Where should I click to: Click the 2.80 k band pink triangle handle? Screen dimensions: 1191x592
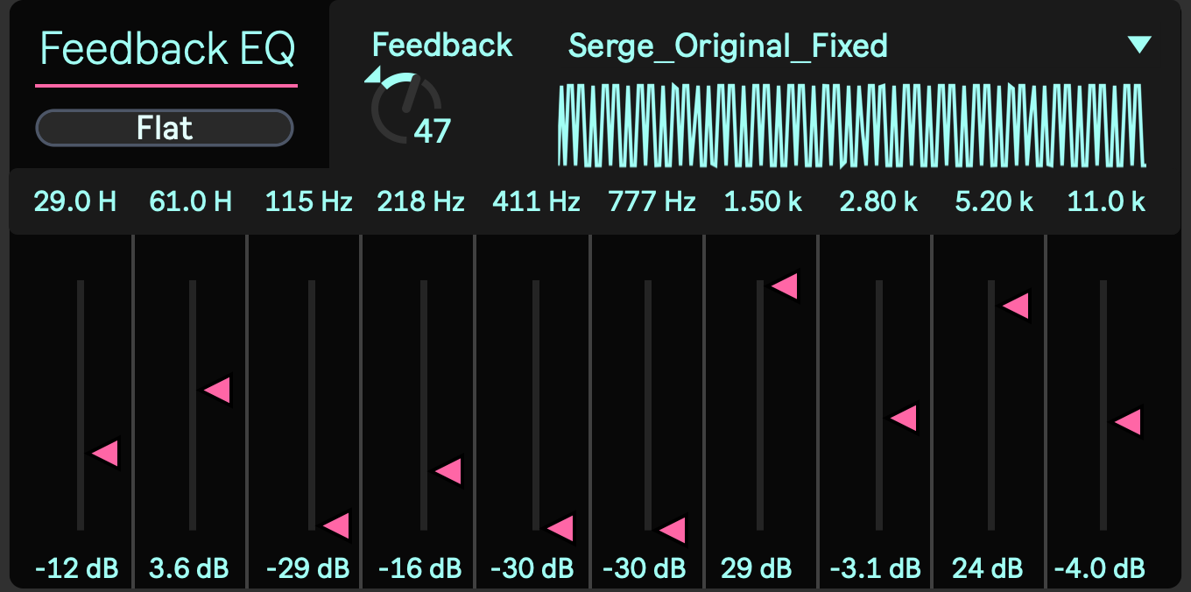pyautogui.click(x=905, y=418)
